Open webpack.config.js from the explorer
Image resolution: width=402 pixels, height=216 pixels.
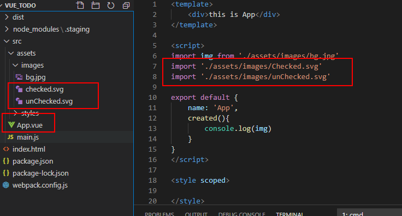pos(40,185)
